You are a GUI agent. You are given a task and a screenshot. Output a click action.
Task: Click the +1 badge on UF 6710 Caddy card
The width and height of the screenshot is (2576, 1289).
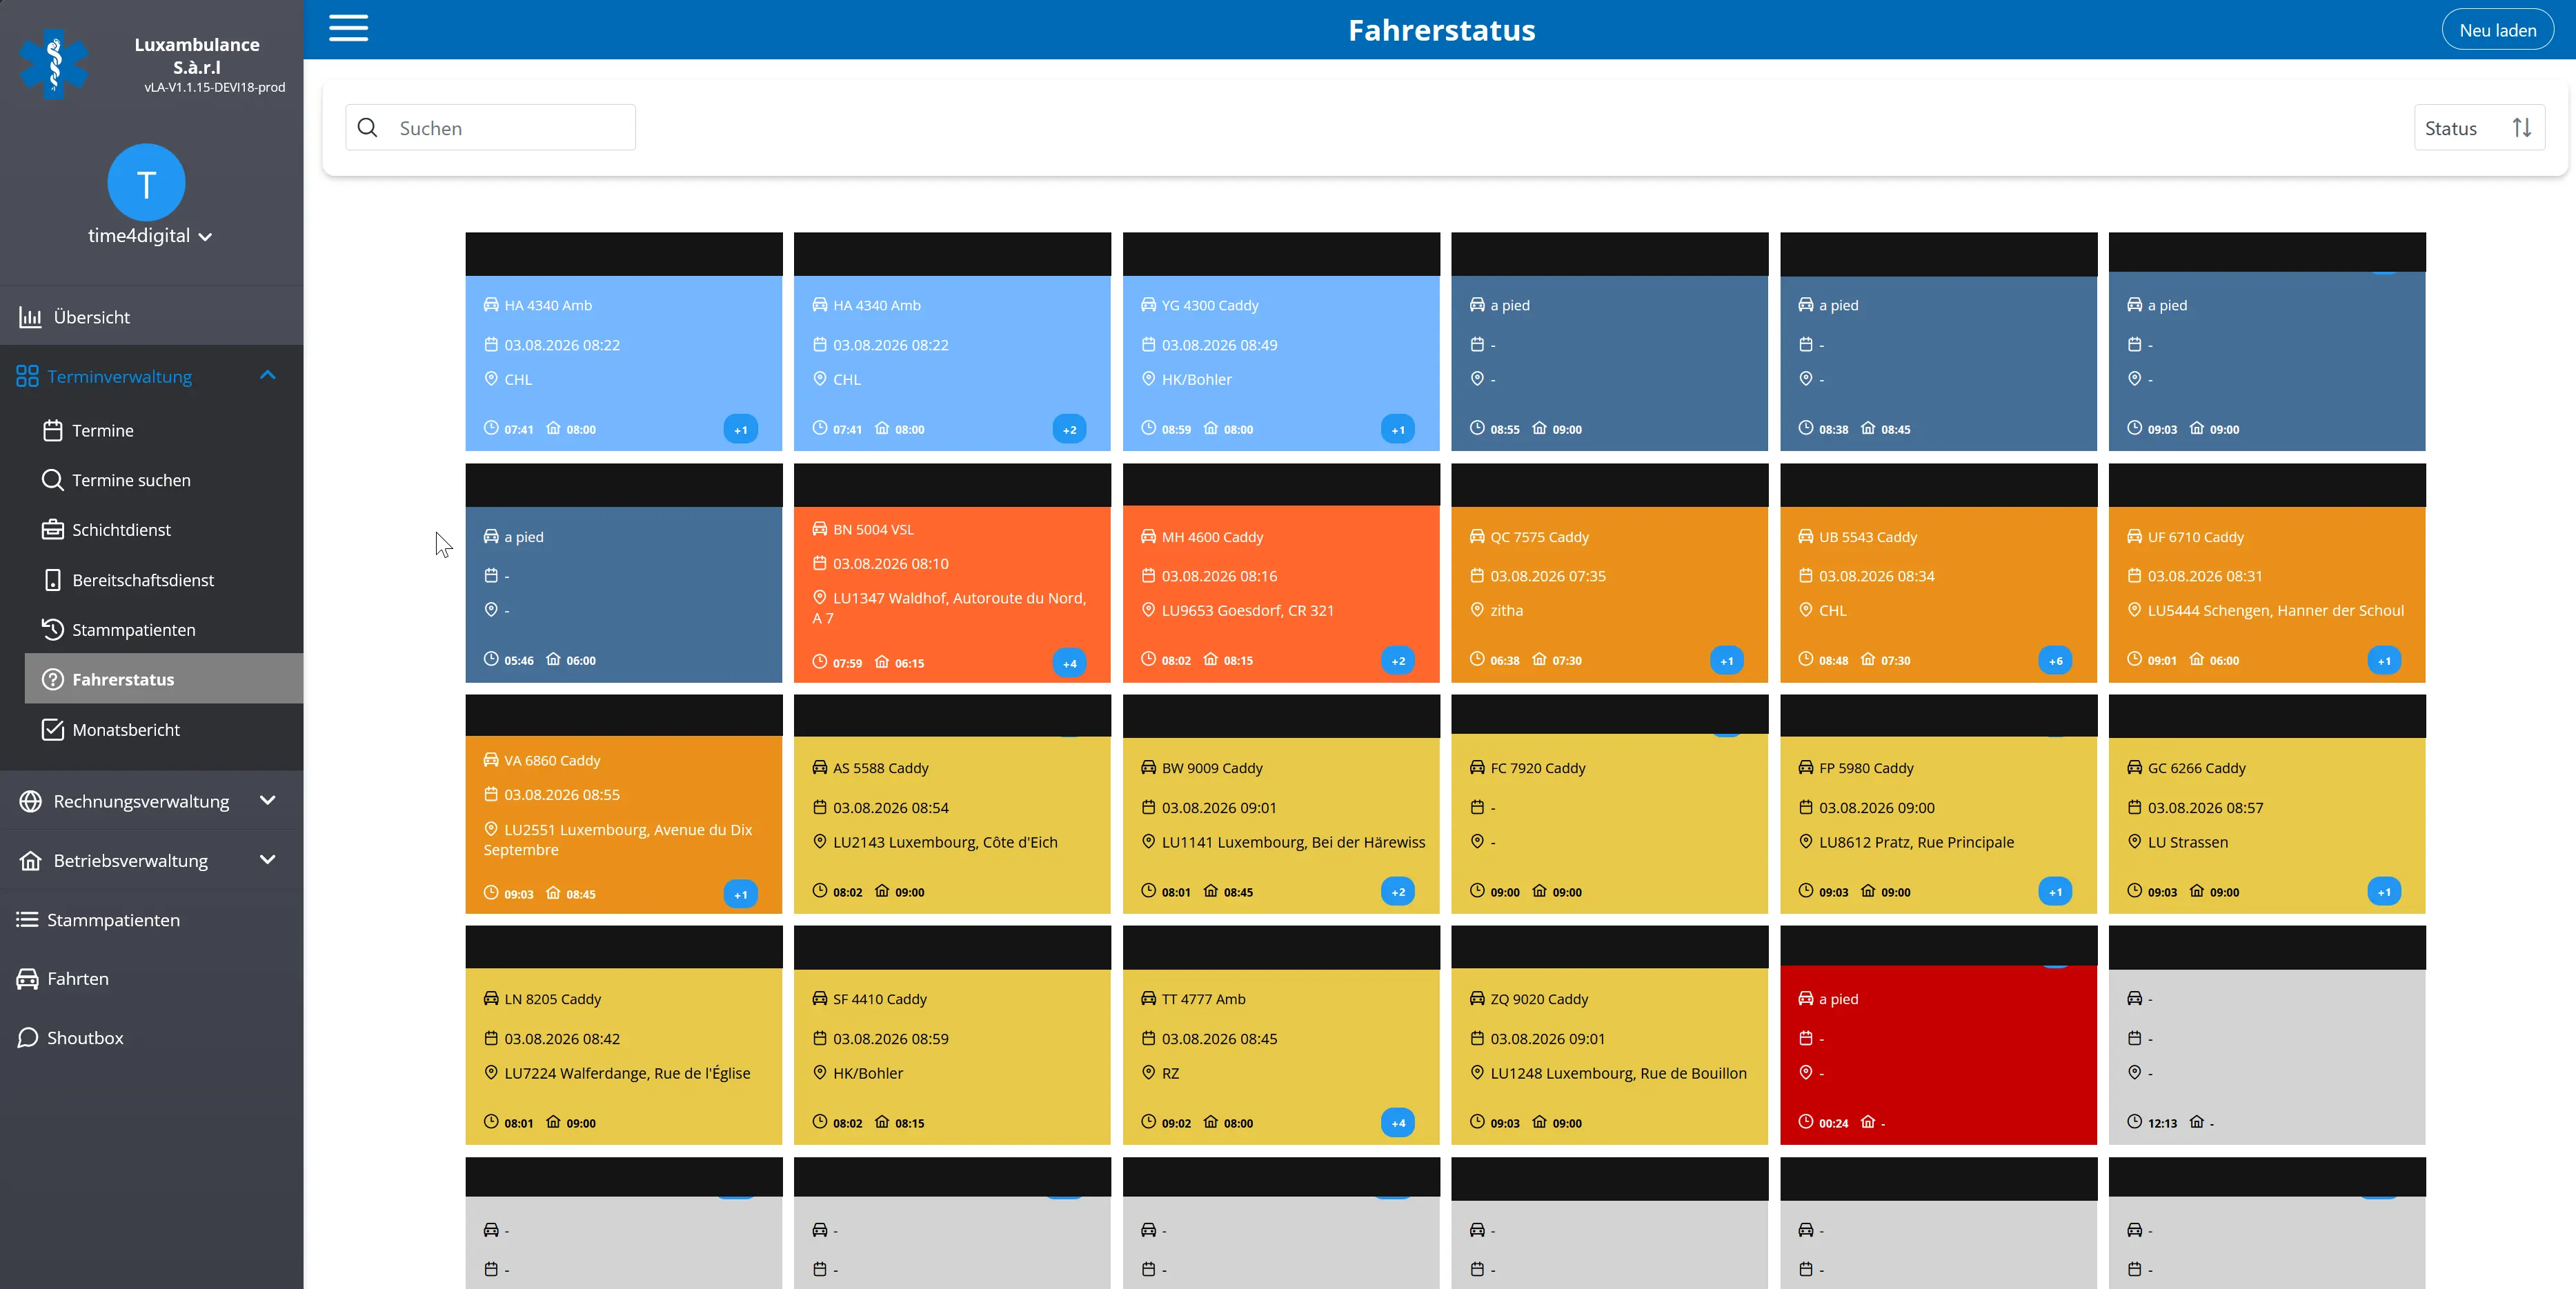(x=2384, y=660)
